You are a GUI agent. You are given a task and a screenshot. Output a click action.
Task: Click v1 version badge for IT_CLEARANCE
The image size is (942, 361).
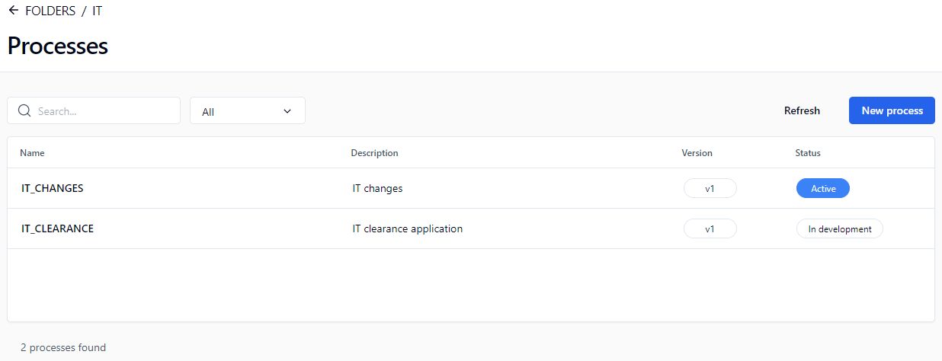coord(710,228)
